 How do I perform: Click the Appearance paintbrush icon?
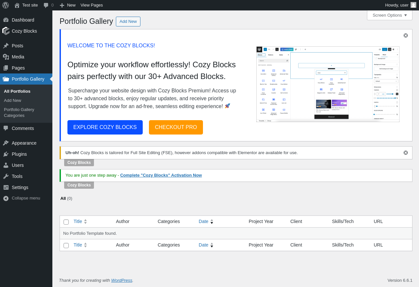pyautogui.click(x=6, y=143)
